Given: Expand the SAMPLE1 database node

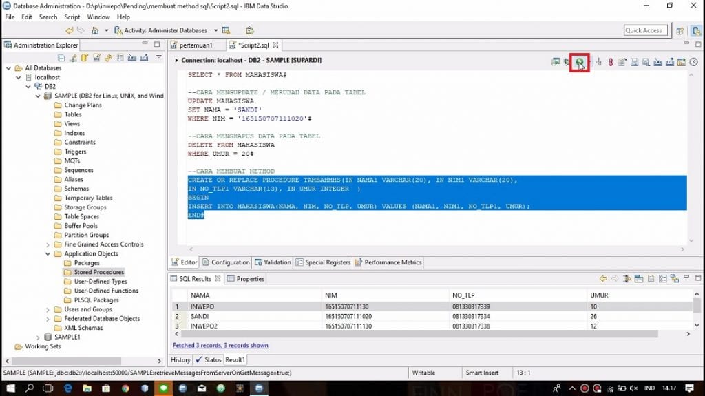Looking at the screenshot, I should click(x=39, y=337).
